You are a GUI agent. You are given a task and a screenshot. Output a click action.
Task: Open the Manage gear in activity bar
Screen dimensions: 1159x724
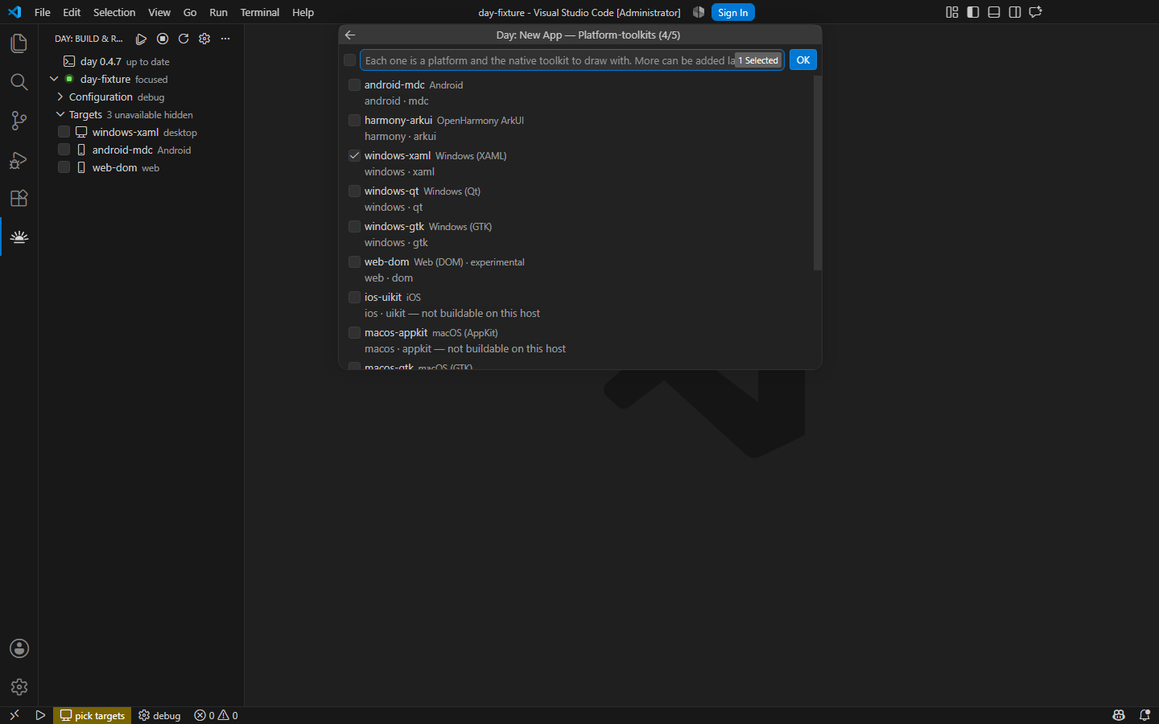(19, 687)
